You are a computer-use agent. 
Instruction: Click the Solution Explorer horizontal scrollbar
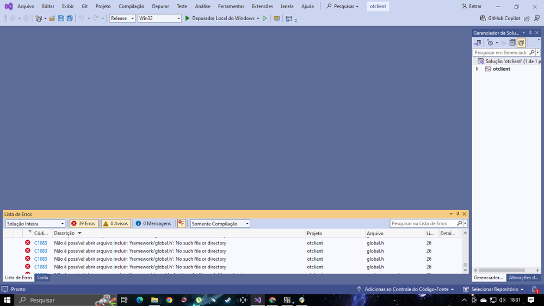pos(502,270)
